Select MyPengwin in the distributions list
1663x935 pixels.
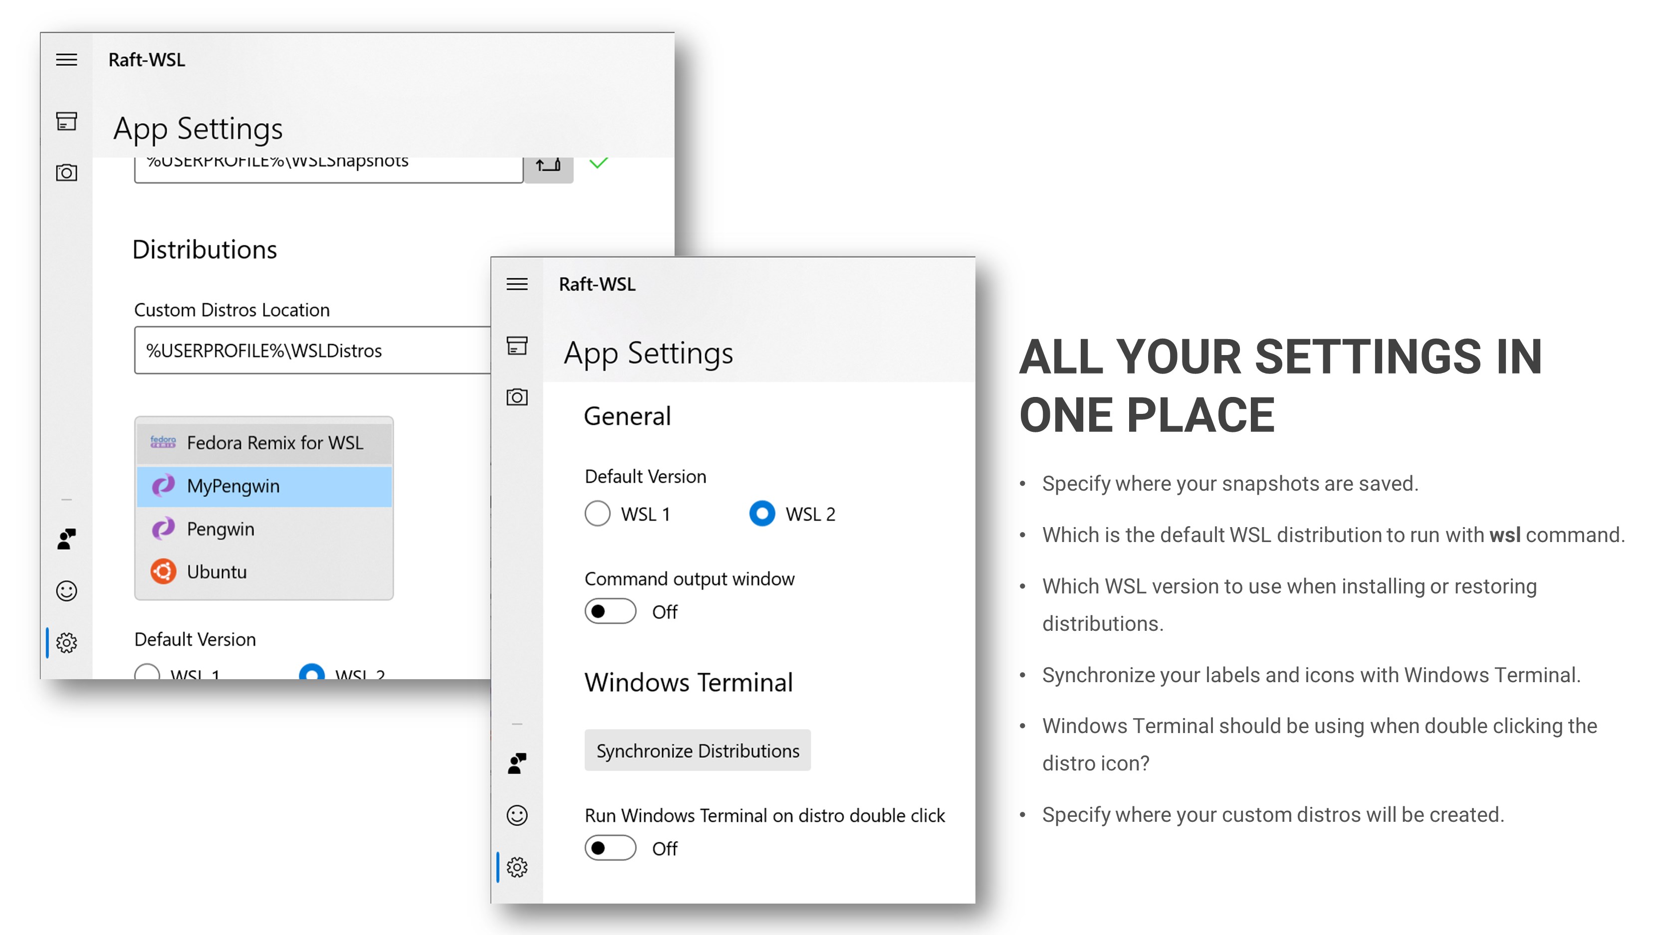264,486
